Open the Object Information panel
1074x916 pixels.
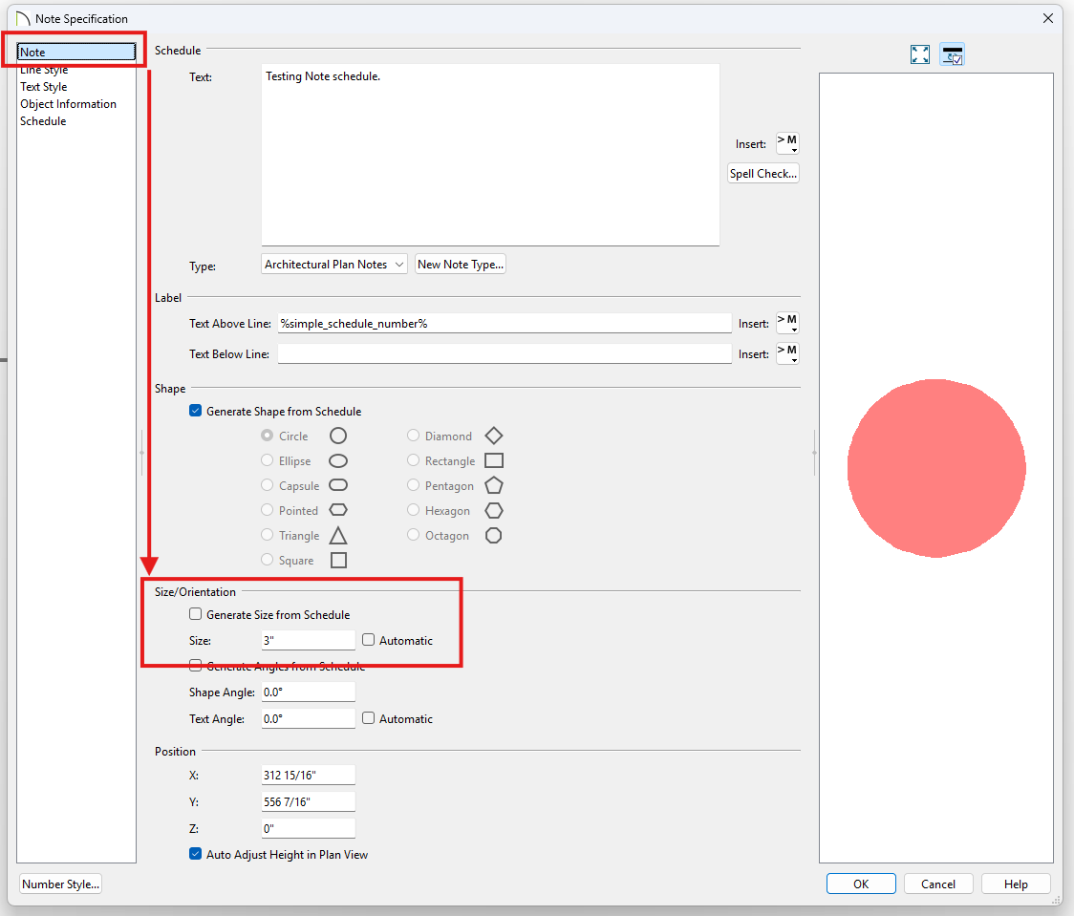(68, 104)
